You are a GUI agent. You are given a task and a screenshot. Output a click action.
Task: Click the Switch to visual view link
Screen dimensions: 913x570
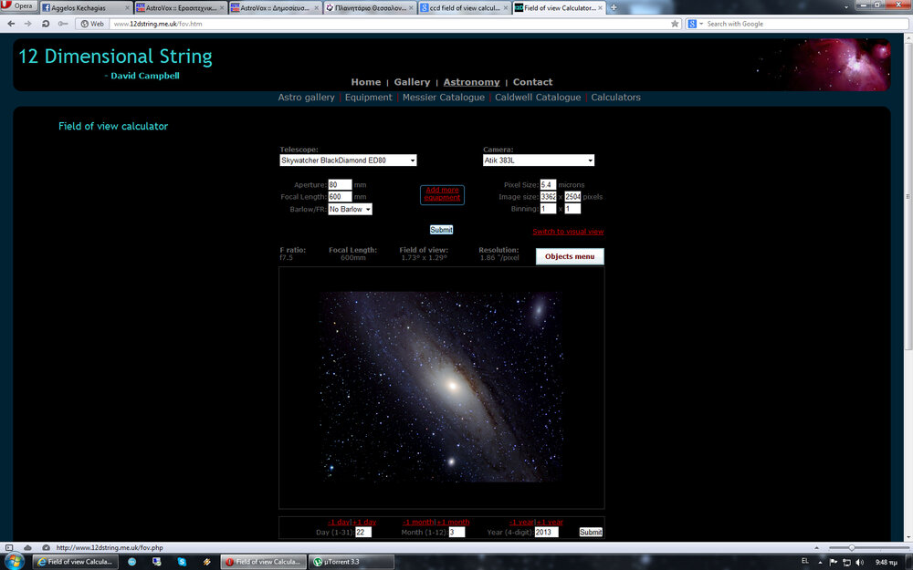(568, 232)
